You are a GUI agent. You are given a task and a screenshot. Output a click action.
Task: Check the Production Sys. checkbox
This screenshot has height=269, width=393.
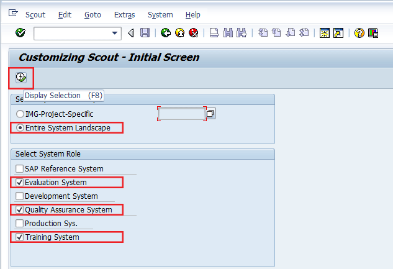[19, 224]
